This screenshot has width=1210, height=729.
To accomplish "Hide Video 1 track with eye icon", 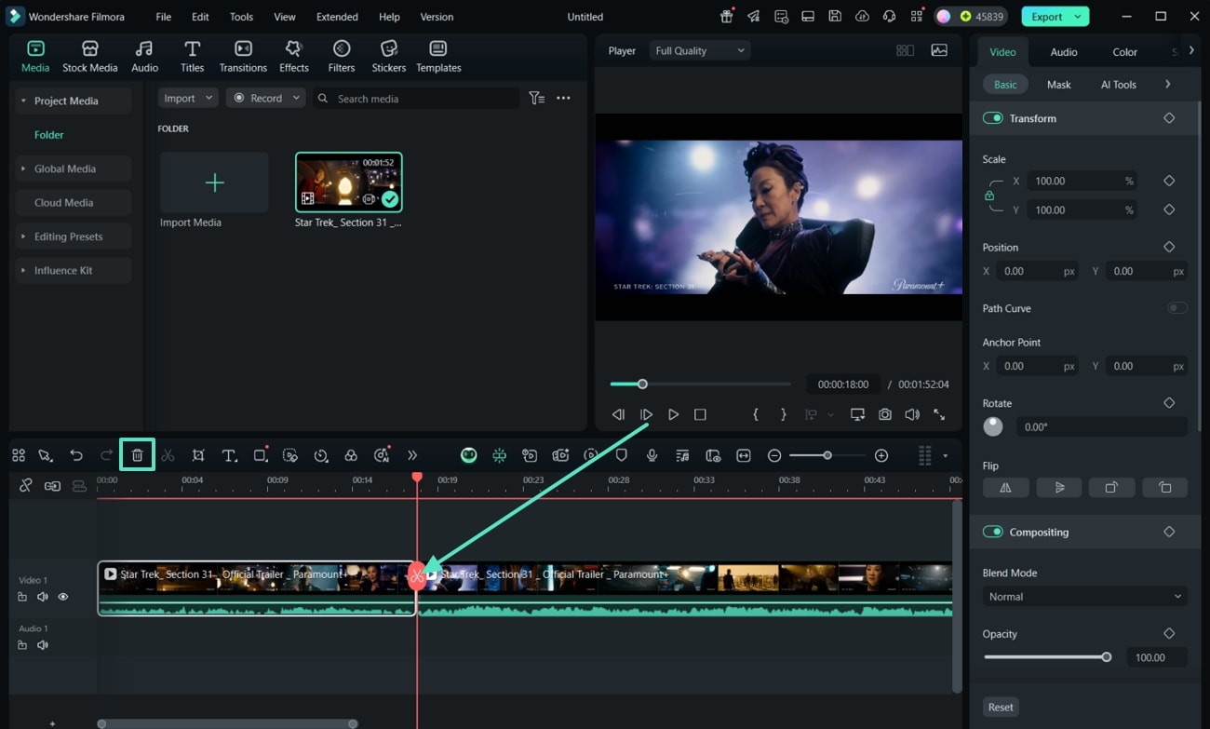I will (x=63, y=597).
